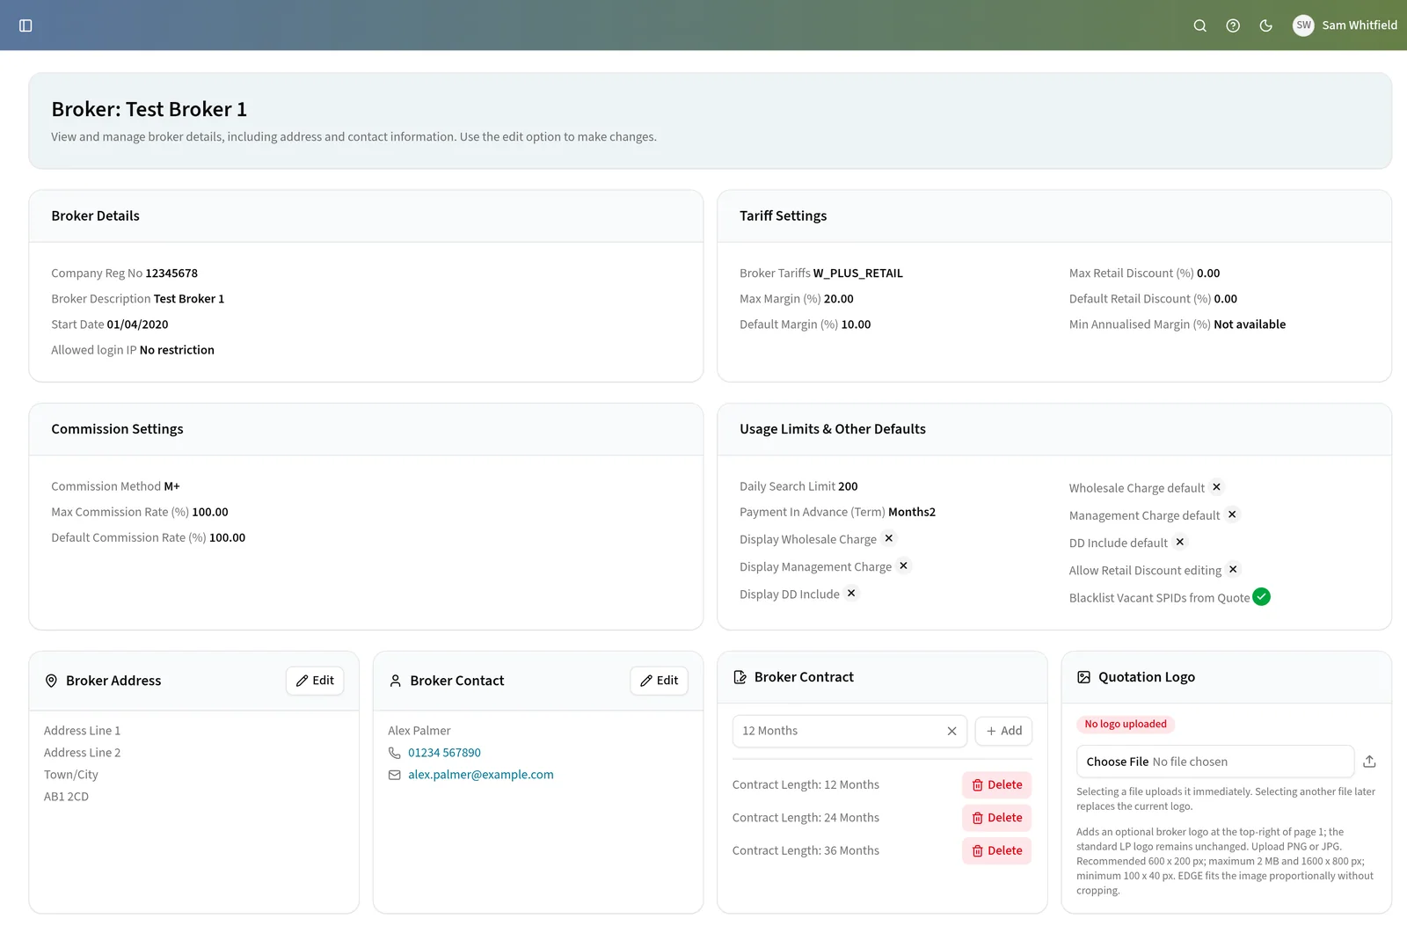Viewport: 1407px width, 926px height.
Task: Click the Quotation Logo image icon
Action: (x=1084, y=677)
